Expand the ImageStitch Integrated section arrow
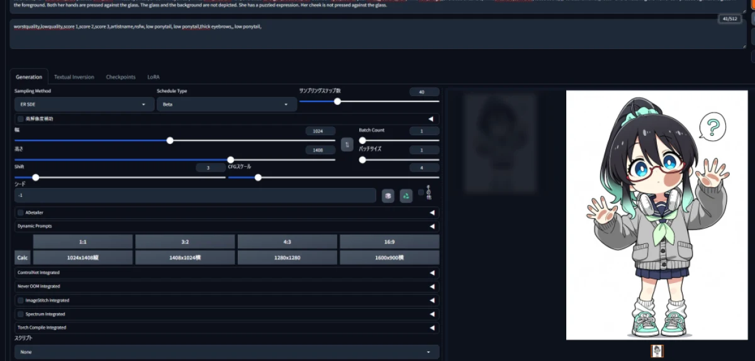This screenshot has height=361, width=755. pos(432,301)
